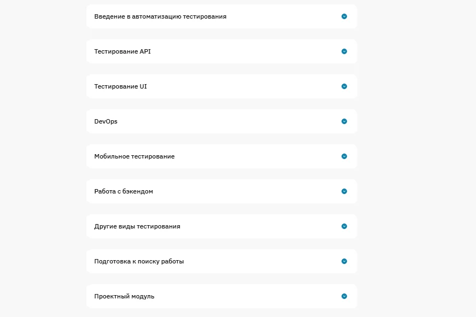Viewport: 476px width, 317px height.
Task: Expand the 'Введение в автоматизацию тестирования' section
Action: (x=344, y=16)
